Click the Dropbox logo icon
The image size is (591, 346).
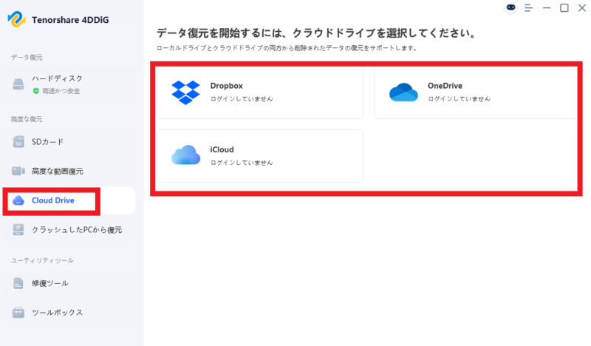click(185, 92)
